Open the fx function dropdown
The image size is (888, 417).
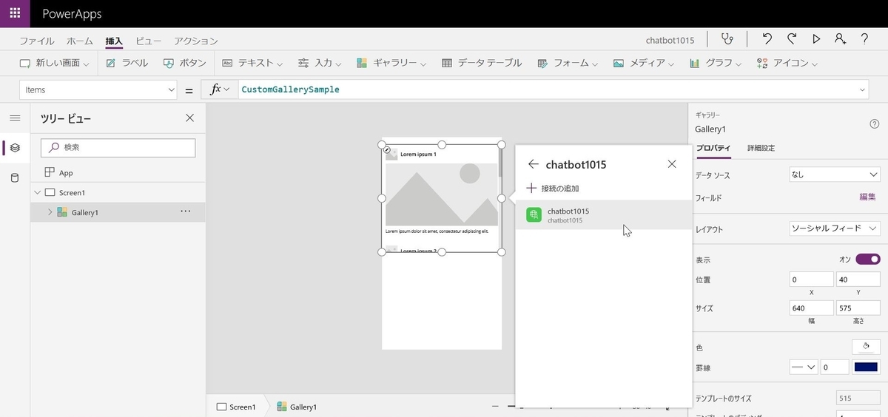[x=219, y=89]
